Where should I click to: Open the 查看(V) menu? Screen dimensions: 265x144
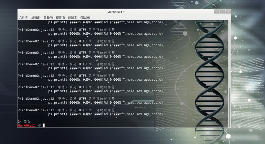(48, 18)
